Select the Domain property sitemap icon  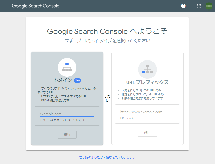tap(67, 67)
